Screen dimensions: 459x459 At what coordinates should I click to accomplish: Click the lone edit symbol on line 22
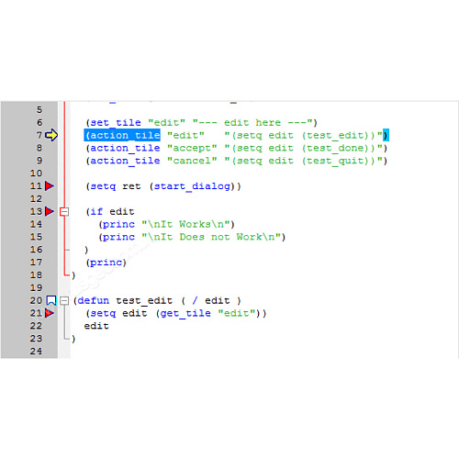pyautogui.click(x=96, y=326)
